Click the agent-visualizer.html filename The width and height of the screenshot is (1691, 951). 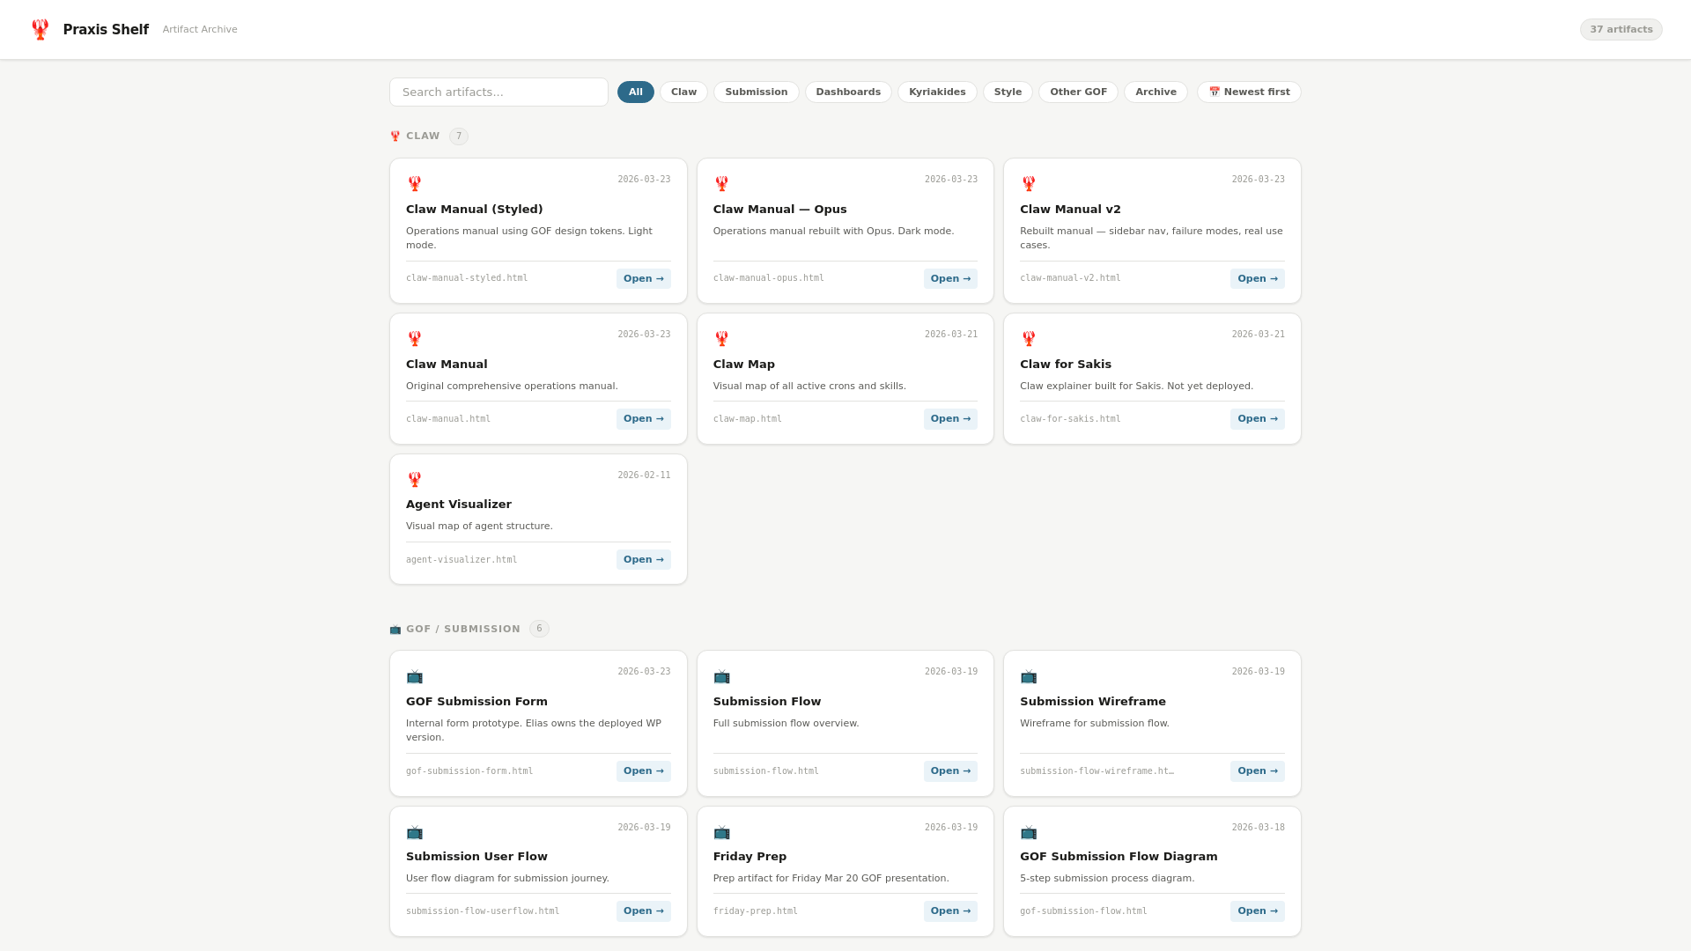[x=462, y=560]
